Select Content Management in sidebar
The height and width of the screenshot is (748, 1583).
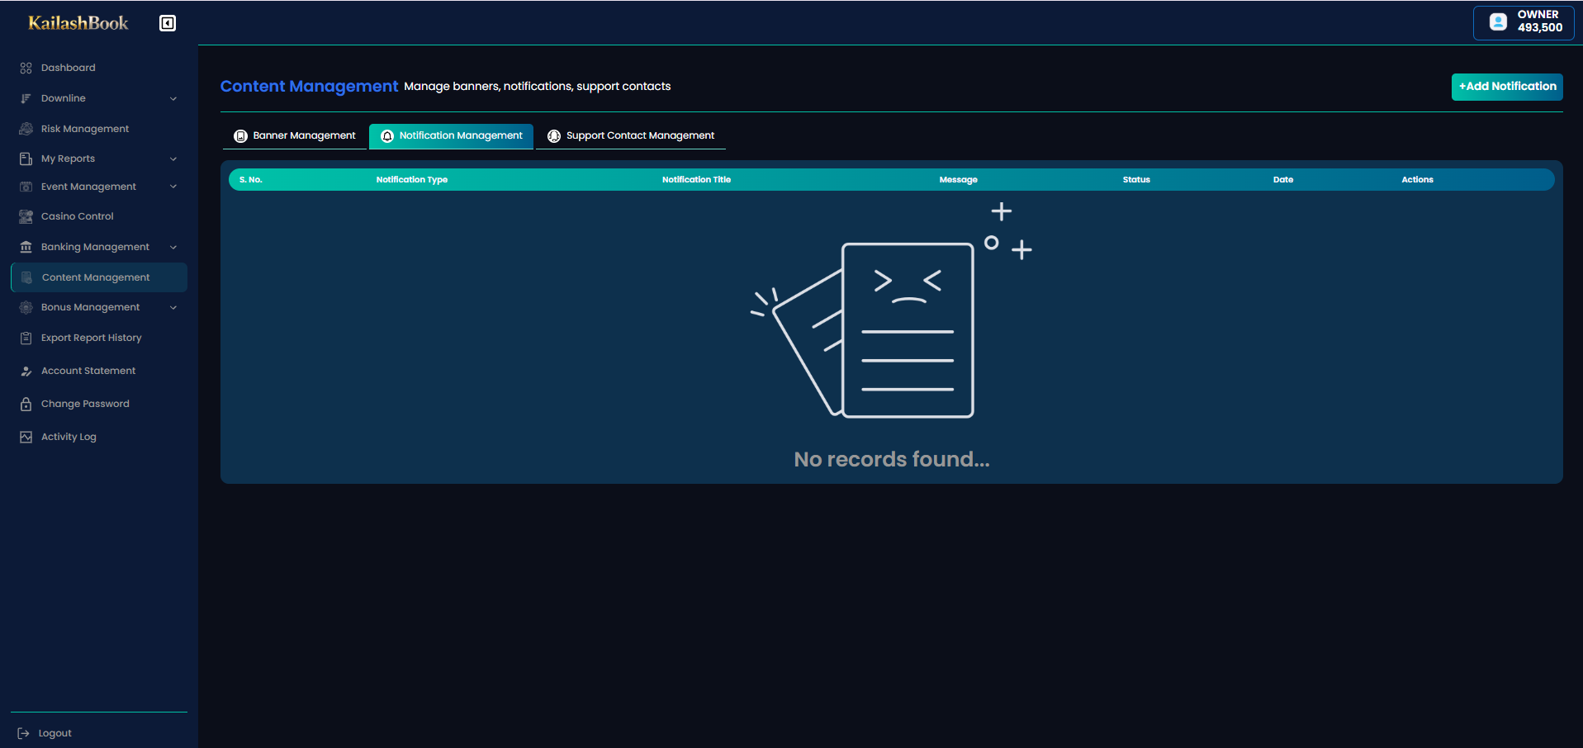click(x=99, y=277)
